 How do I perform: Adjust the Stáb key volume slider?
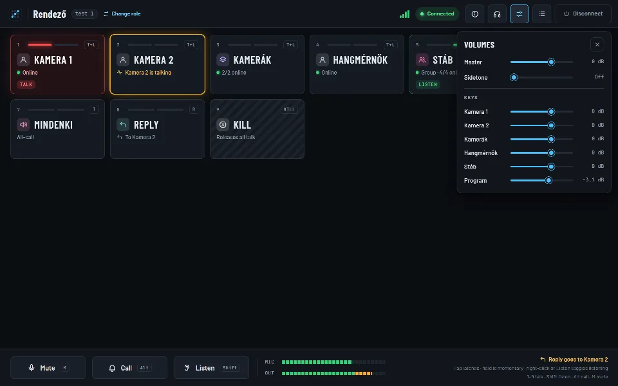541,167
